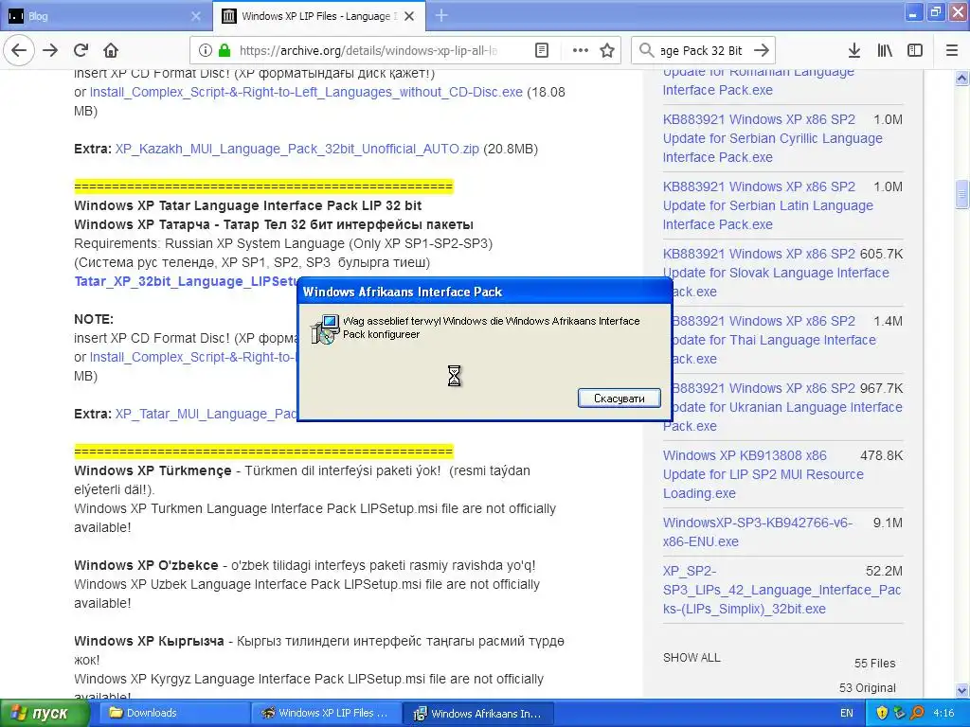The width and height of the screenshot is (970, 727).
Task: Switch to Downloads taskbar window
Action: 174,713
